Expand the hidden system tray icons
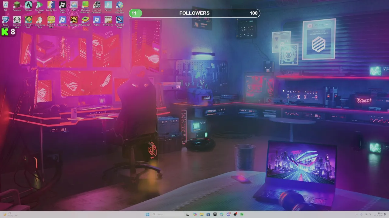389x218 pixels. pyautogui.click(x=357, y=214)
